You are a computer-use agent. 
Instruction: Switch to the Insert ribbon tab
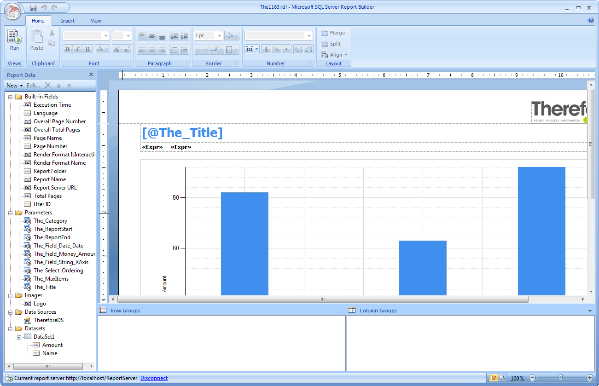tap(68, 20)
